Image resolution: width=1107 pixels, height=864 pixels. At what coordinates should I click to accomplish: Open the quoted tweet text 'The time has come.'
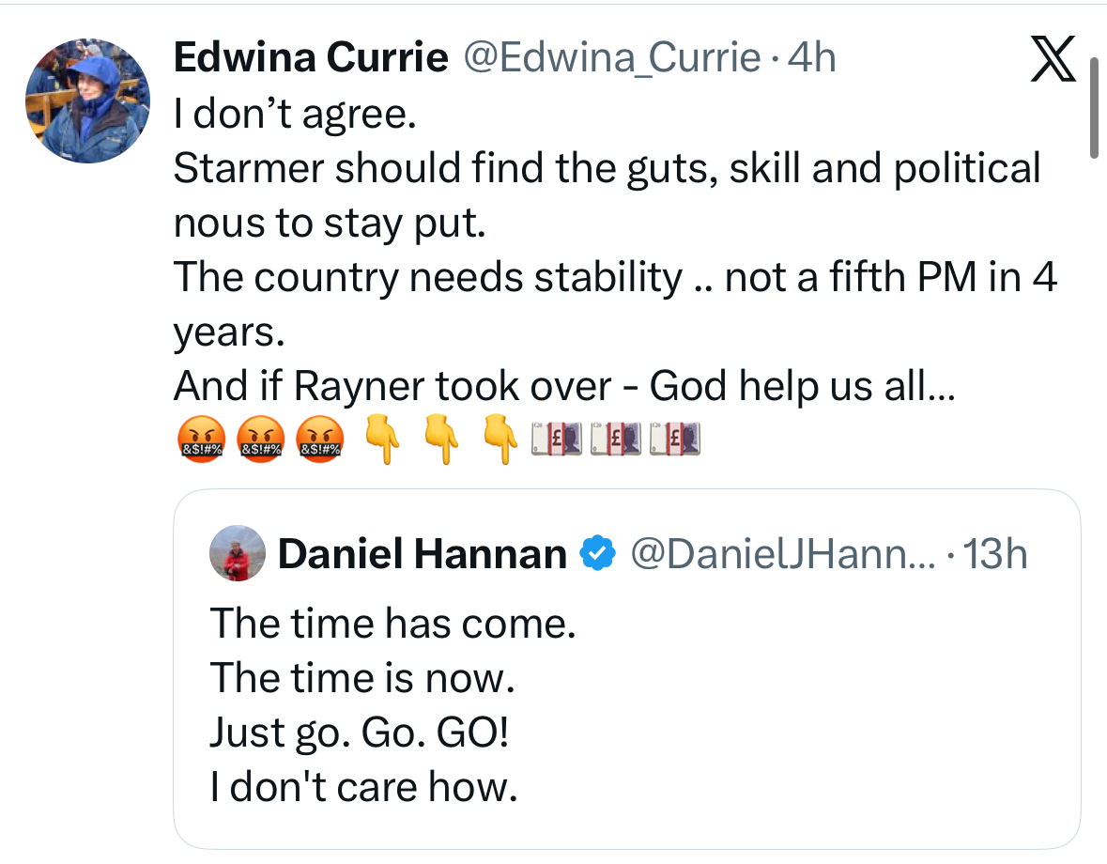pyautogui.click(x=392, y=624)
